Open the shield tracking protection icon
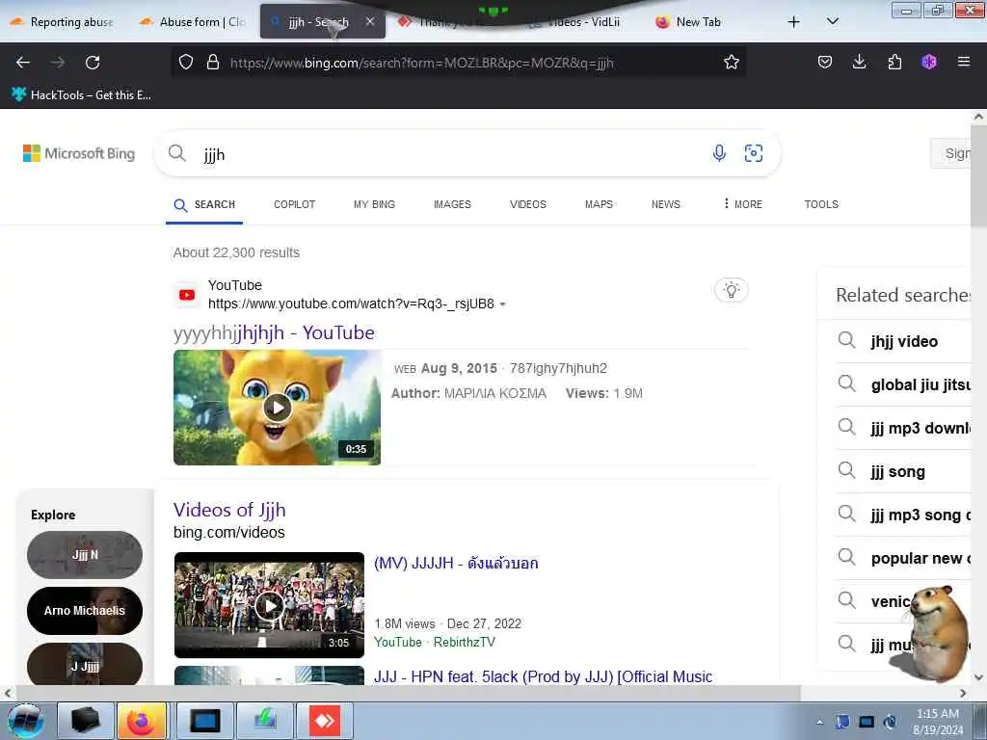The height and width of the screenshot is (740, 987). click(x=186, y=62)
